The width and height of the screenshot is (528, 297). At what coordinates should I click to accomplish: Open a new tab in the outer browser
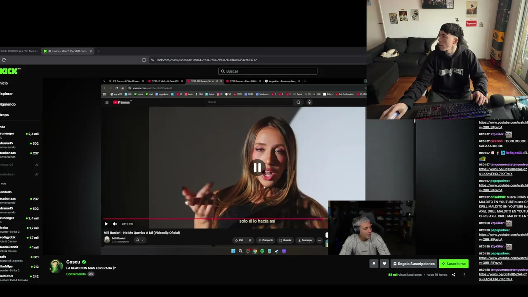click(x=99, y=51)
